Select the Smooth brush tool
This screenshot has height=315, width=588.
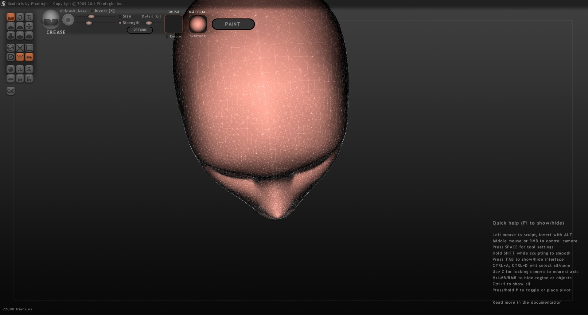click(29, 36)
